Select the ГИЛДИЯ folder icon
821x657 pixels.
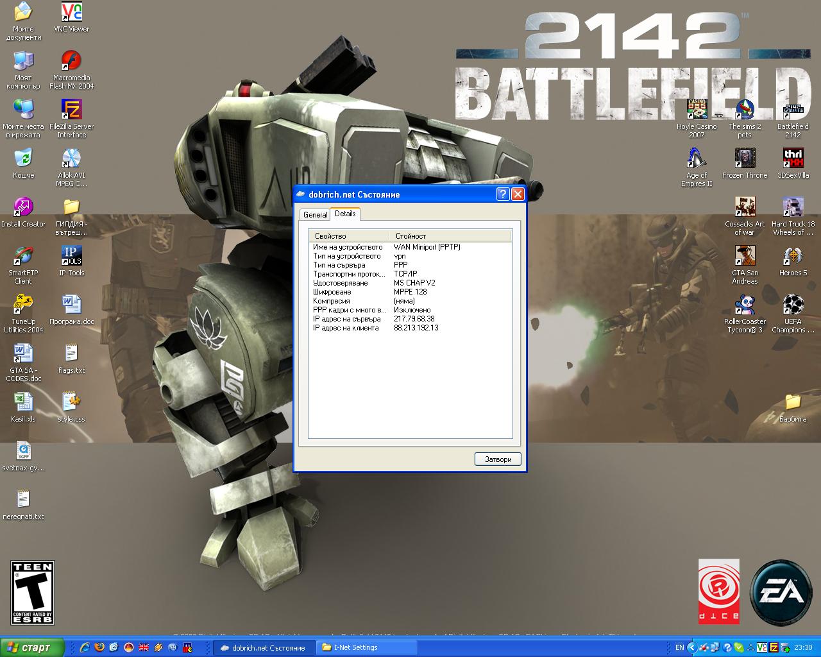pos(71,217)
